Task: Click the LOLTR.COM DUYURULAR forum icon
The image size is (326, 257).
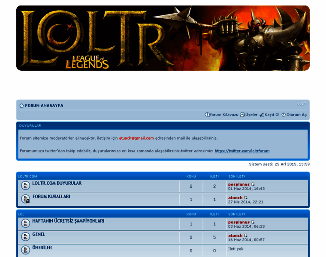Action: [x=25, y=185]
